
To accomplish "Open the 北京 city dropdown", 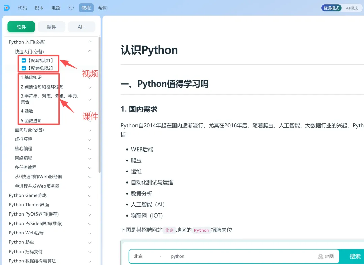I will coord(148,256).
